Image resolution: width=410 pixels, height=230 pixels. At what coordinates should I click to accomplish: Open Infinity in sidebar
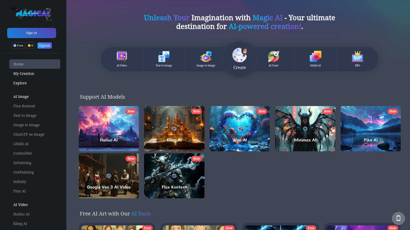pos(20,182)
